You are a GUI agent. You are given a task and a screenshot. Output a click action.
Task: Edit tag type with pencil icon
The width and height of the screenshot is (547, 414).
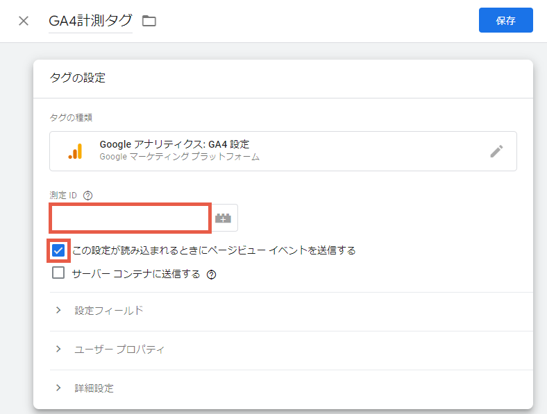pyautogui.click(x=496, y=151)
